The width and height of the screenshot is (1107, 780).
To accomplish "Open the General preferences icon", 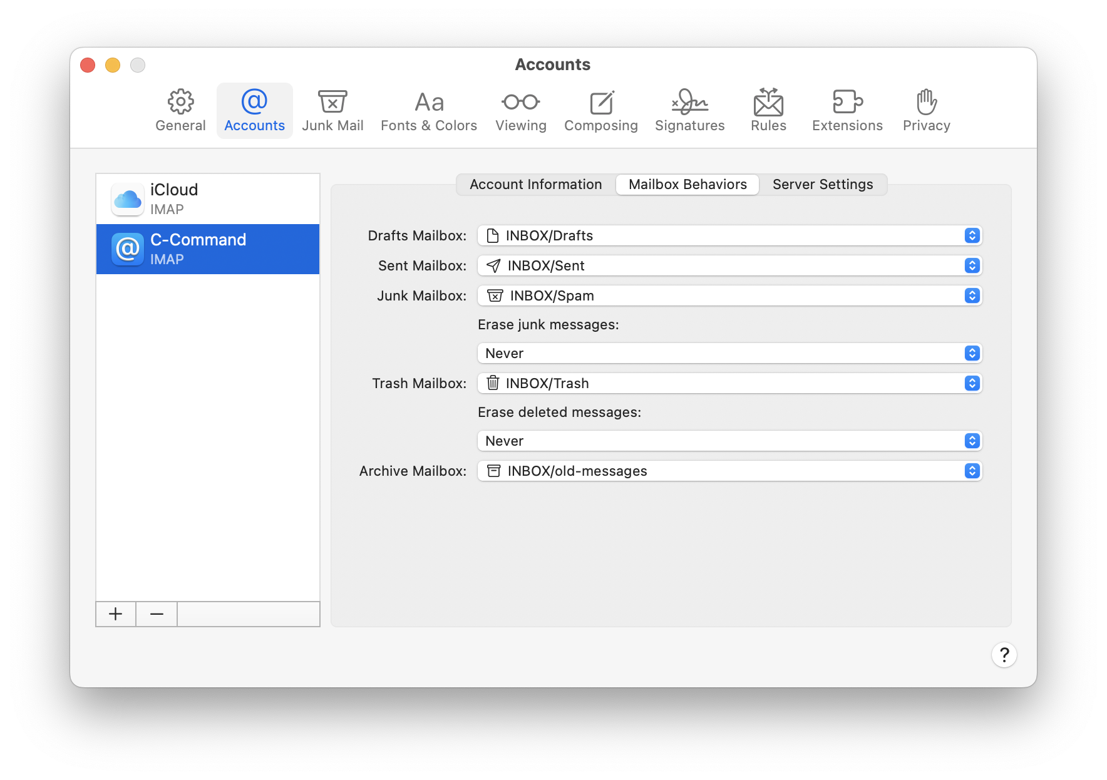I will click(x=180, y=110).
